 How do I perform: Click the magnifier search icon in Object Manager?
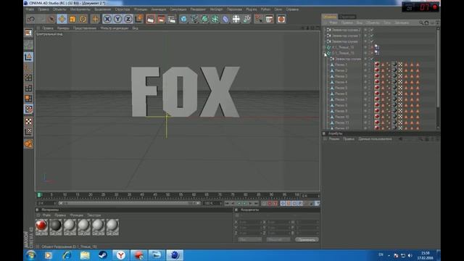421,22
